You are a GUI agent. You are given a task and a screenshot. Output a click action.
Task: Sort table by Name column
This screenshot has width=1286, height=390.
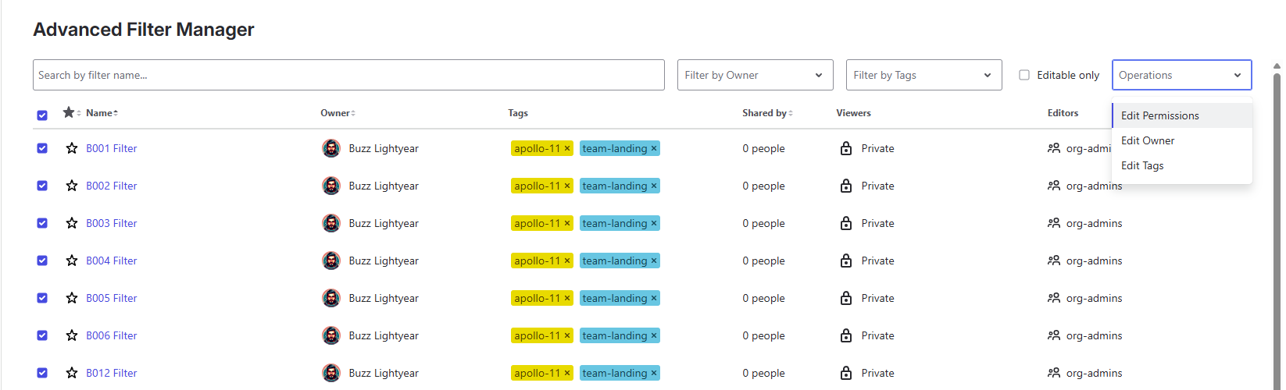pos(102,113)
